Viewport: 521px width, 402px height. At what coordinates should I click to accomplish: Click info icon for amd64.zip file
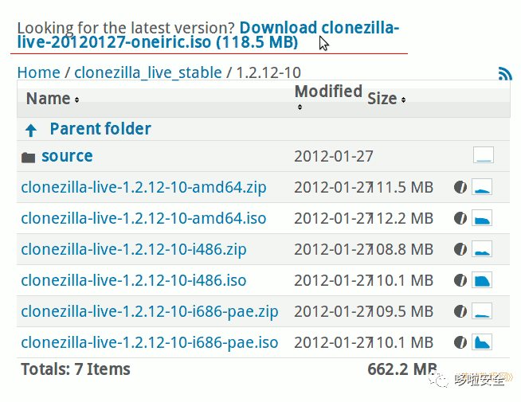pos(460,188)
